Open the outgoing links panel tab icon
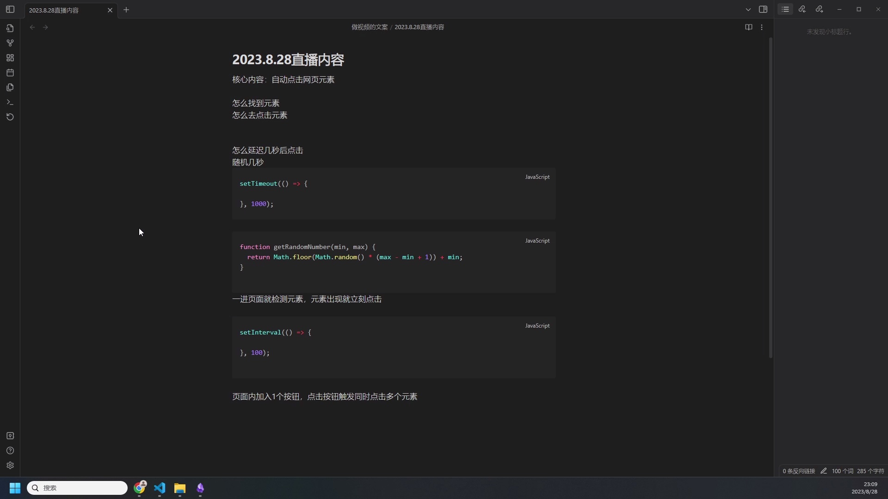This screenshot has width=888, height=499. [819, 9]
